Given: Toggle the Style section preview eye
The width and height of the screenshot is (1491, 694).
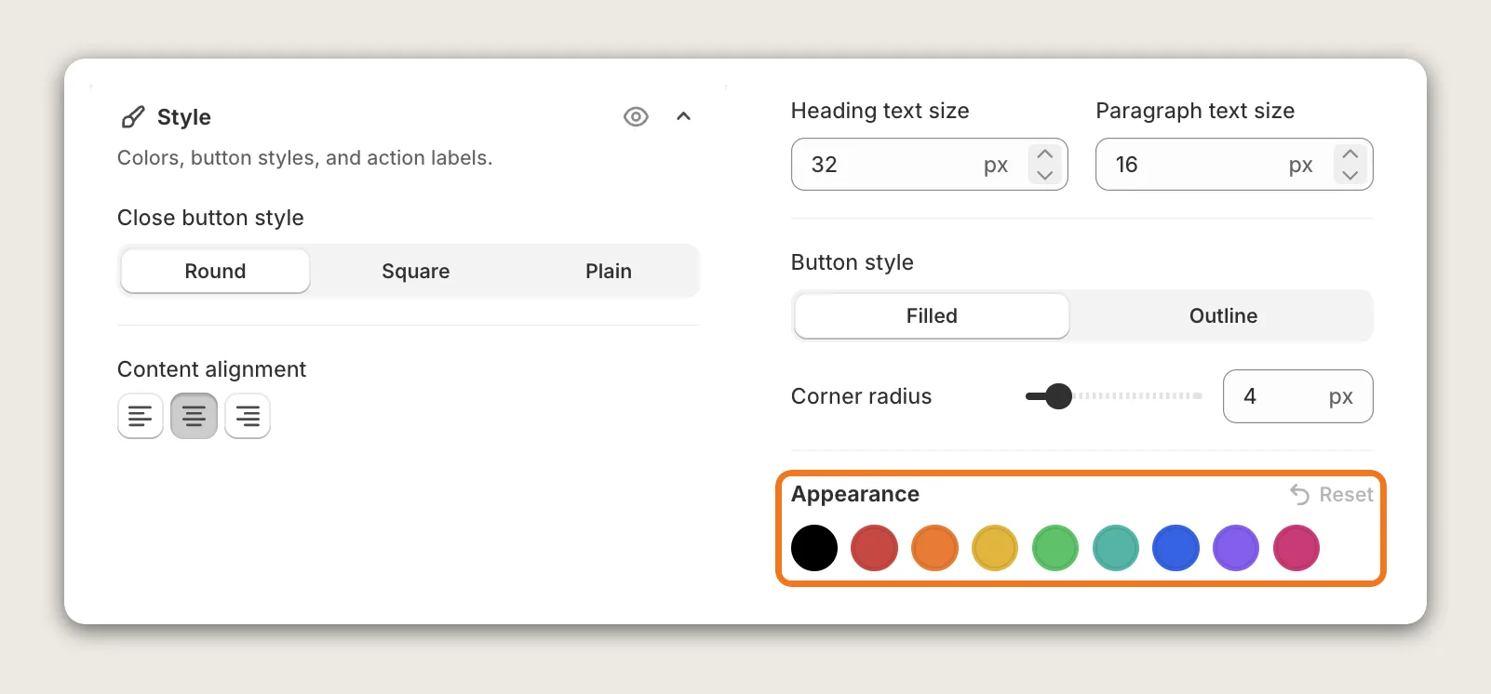Looking at the screenshot, I should coord(636,116).
